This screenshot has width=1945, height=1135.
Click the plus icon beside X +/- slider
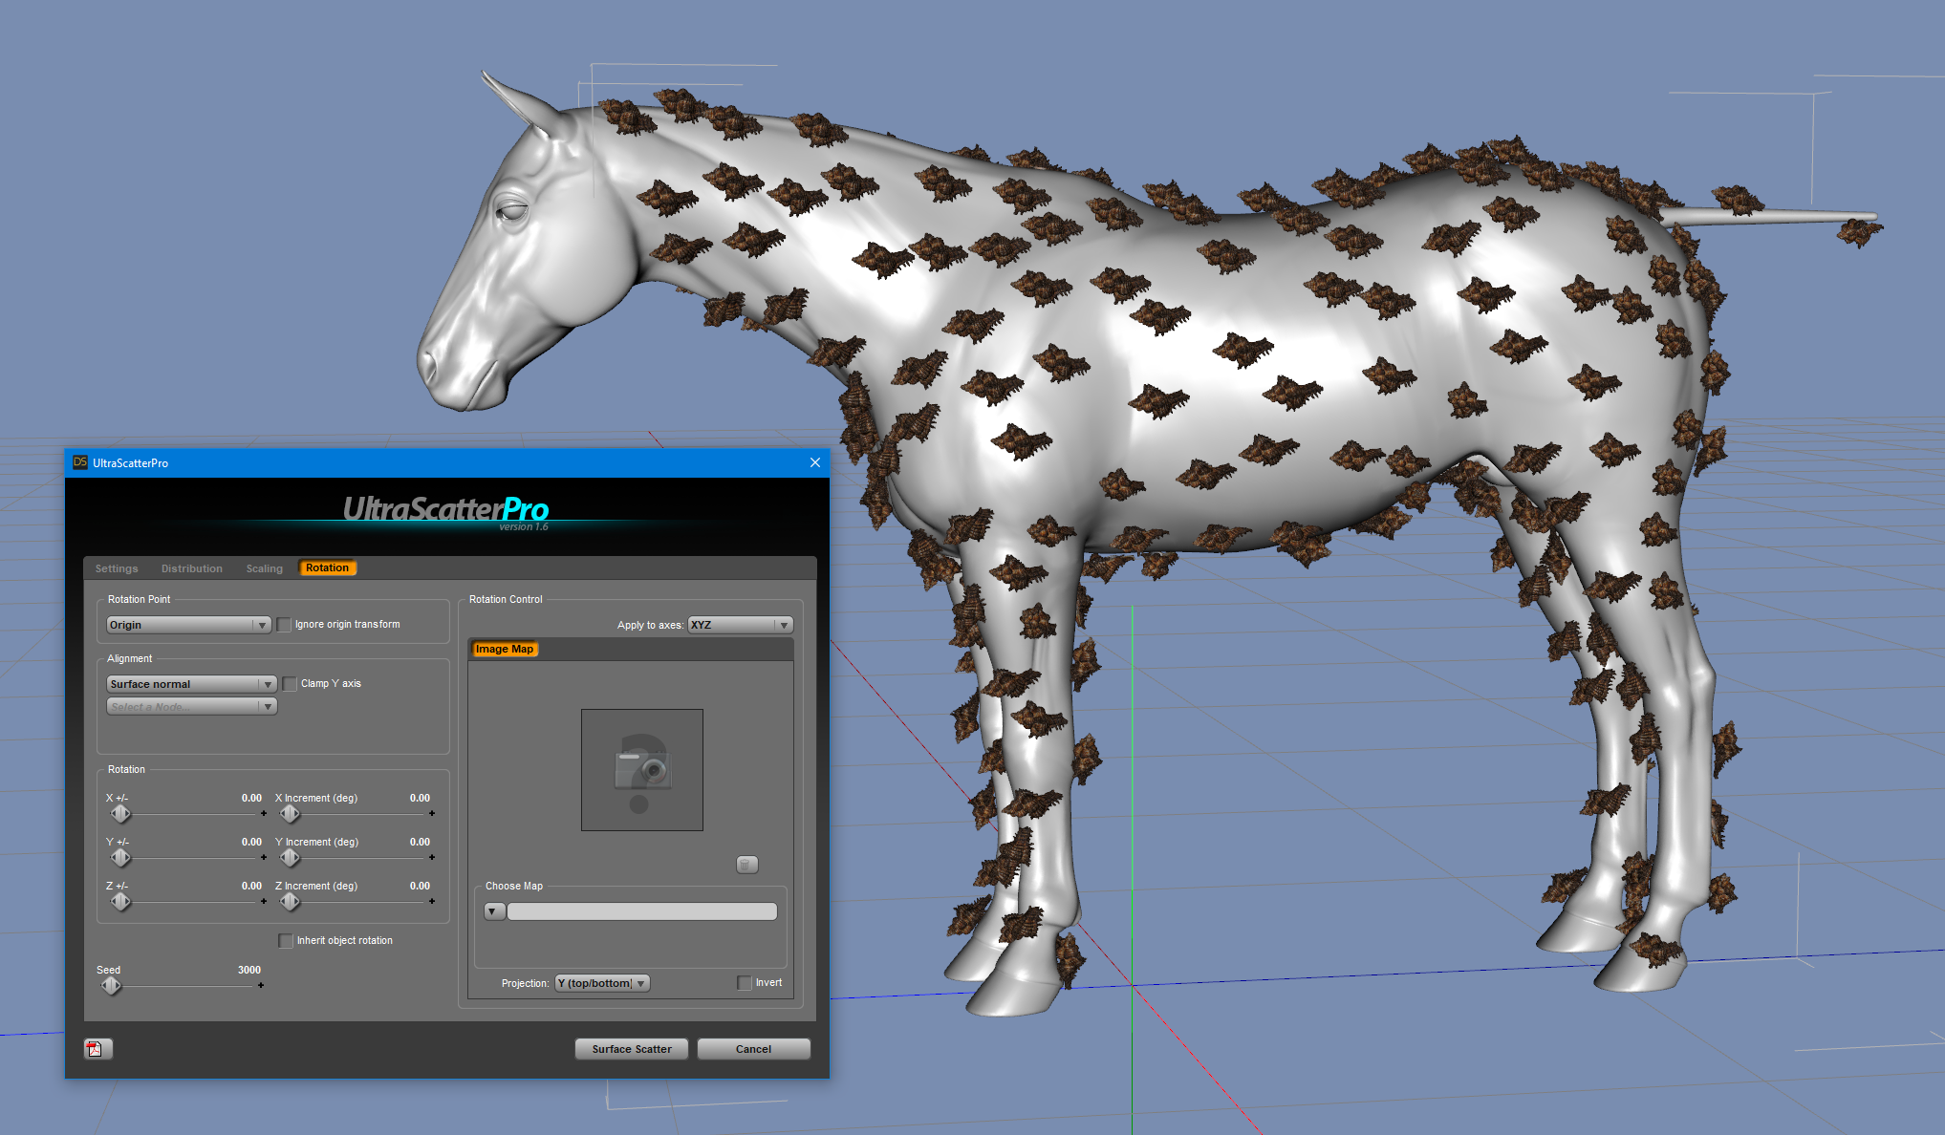264,814
